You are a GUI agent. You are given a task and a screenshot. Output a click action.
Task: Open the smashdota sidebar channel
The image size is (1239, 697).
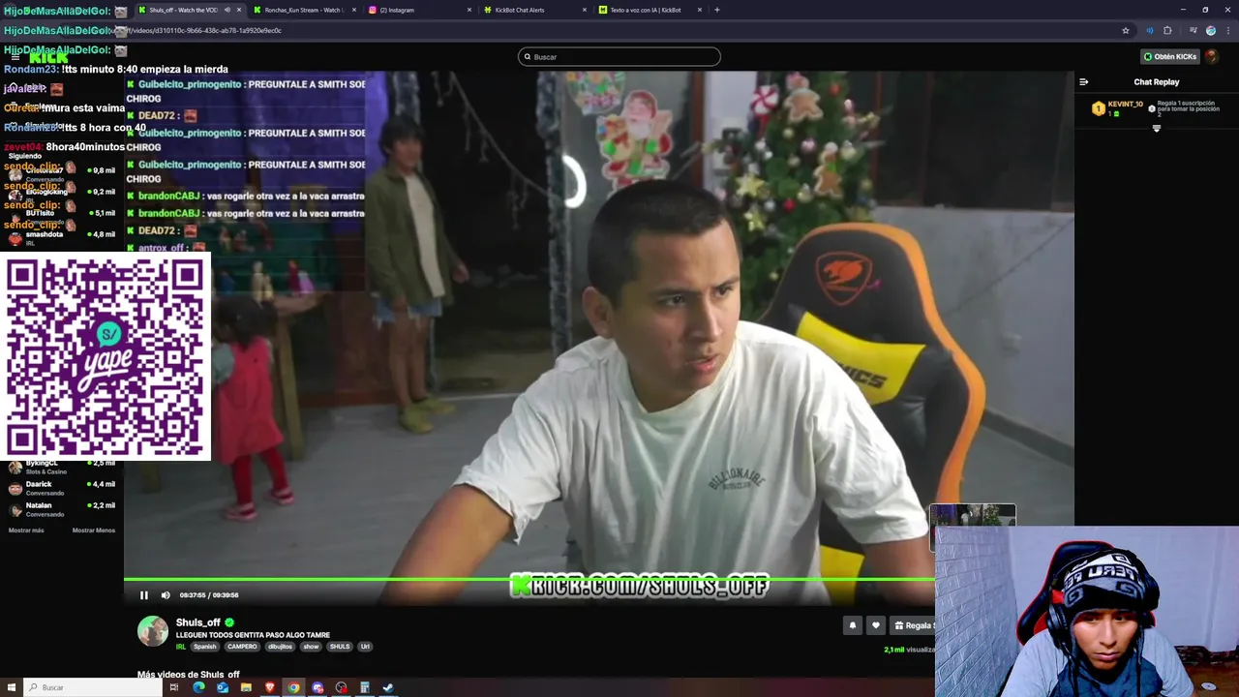(x=62, y=238)
